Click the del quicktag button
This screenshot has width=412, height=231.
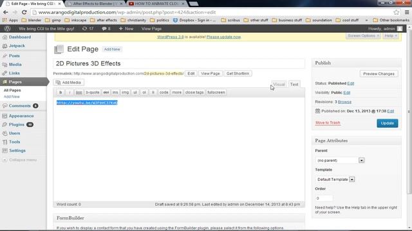tap(106, 92)
